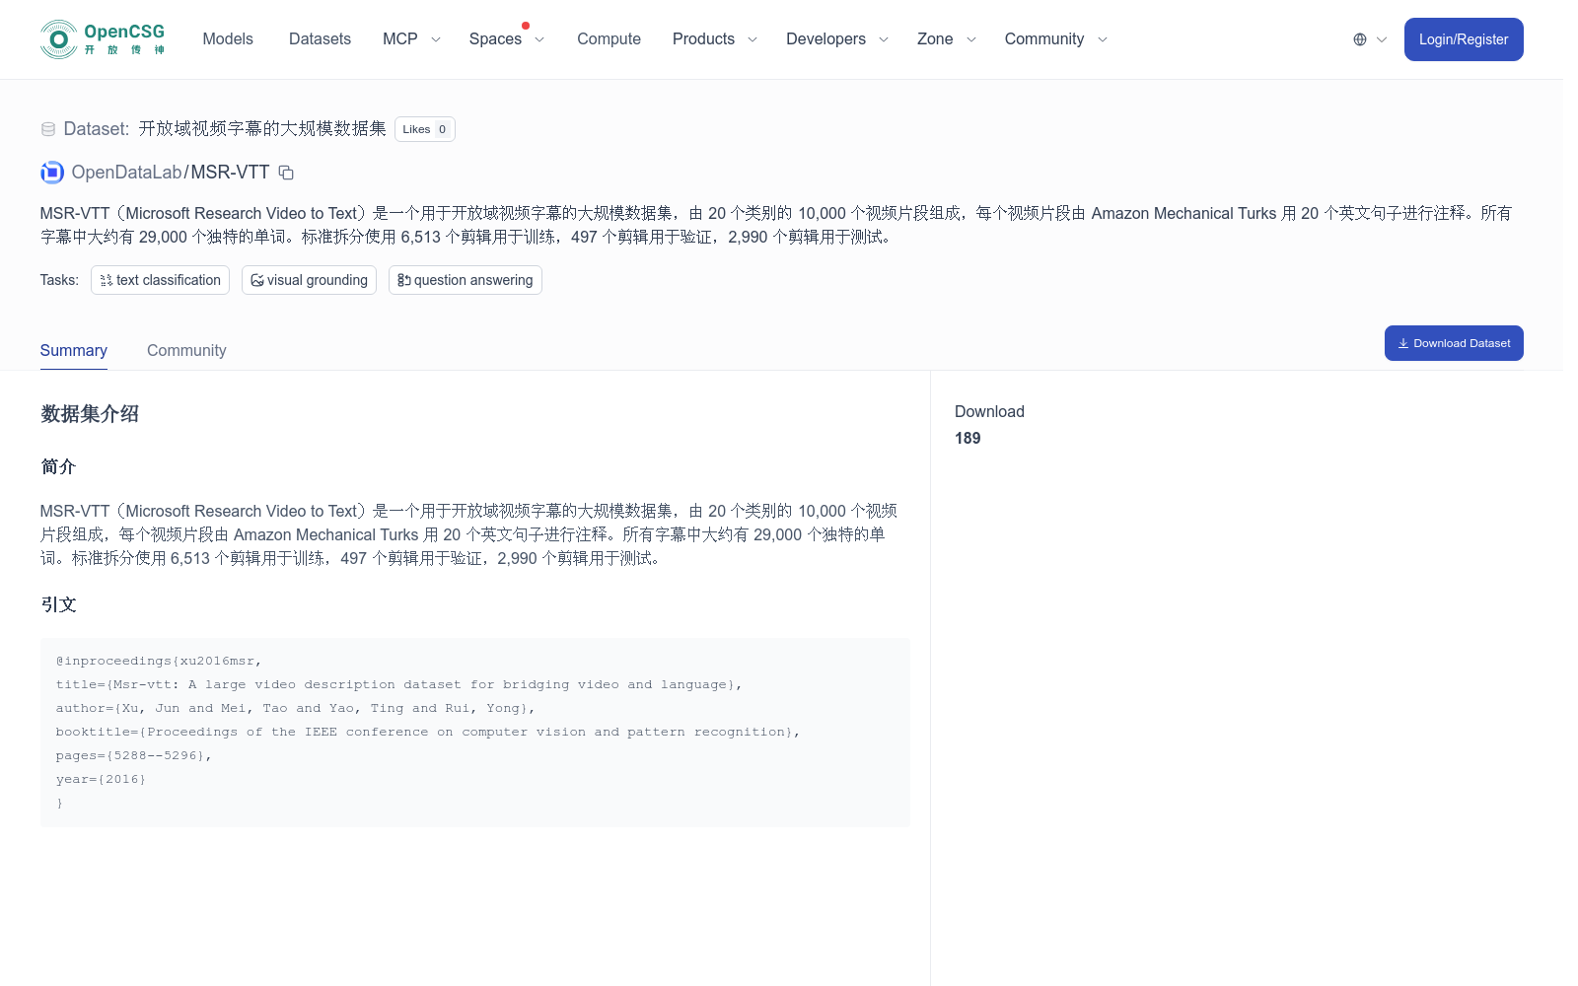Click the author={Xu, Jun...} citation line
Screen dimensions: 1578x986
pyautogui.click(x=296, y=708)
